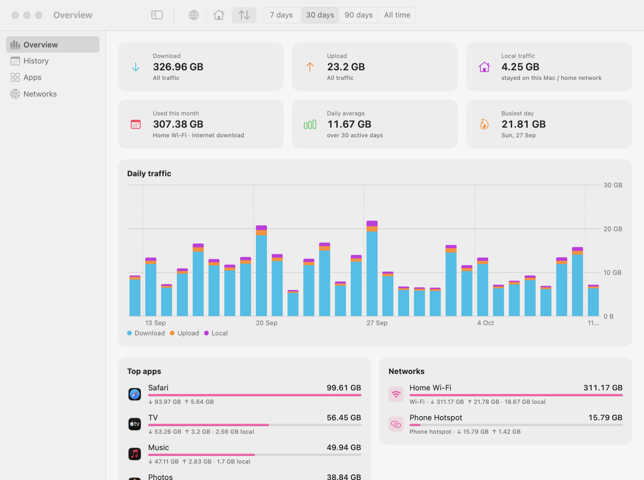
Task: Click the 21.81 GB busiest day value
Action: point(524,124)
